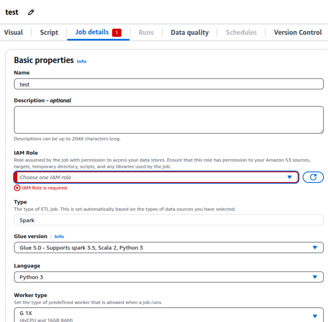Image resolution: width=328 pixels, height=322 pixels.
Task: Open the Info link next to Glue version
Action: pos(59,237)
